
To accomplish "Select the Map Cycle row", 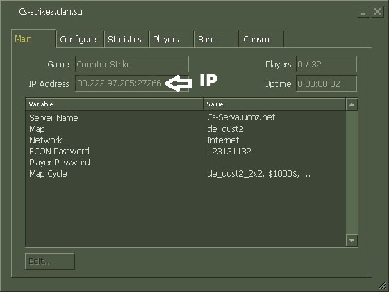I will coord(185,174).
